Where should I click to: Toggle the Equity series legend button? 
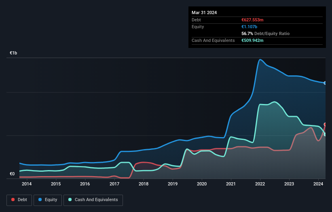(48, 200)
